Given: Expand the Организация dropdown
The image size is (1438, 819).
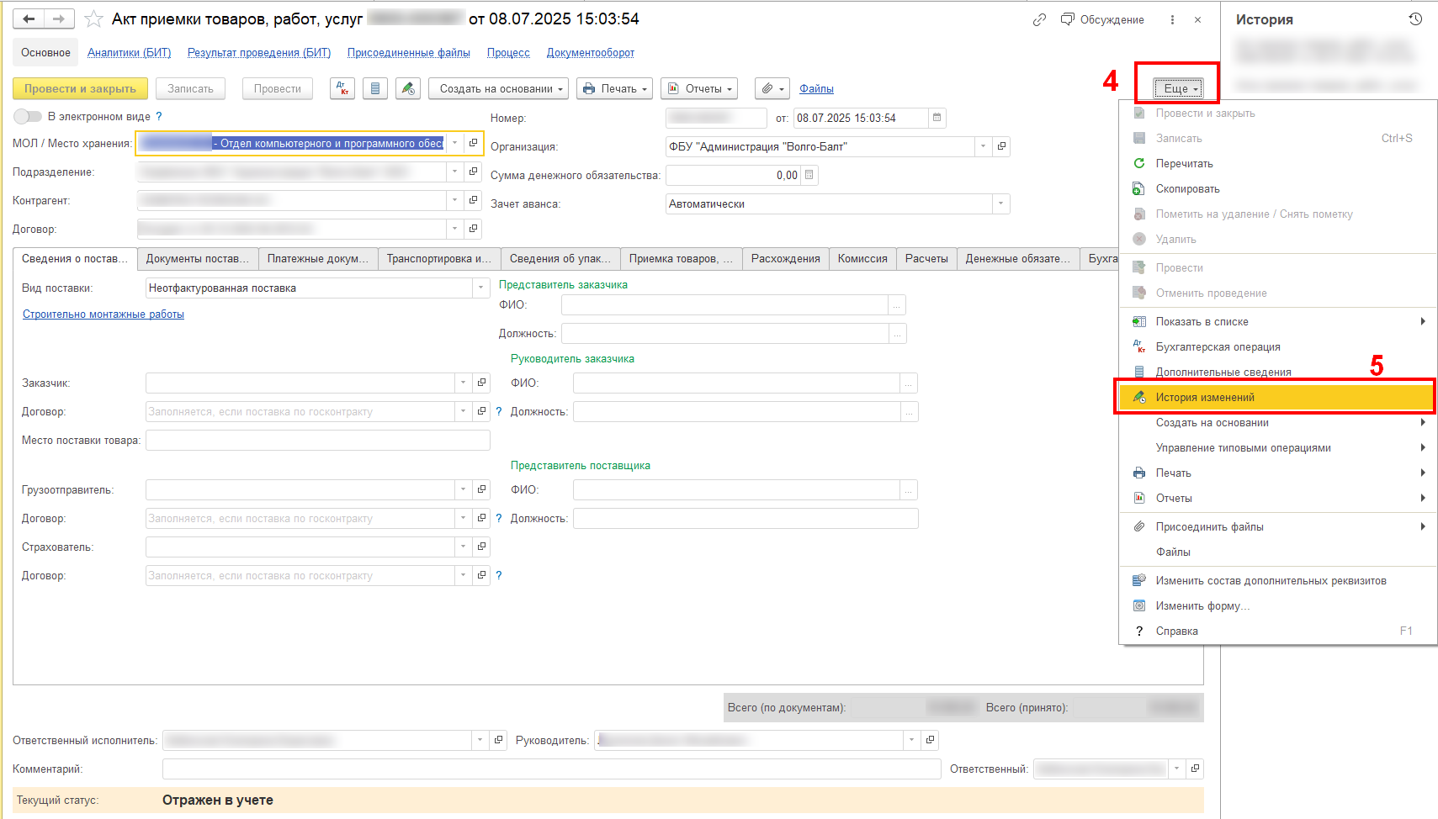Looking at the screenshot, I should click(983, 146).
